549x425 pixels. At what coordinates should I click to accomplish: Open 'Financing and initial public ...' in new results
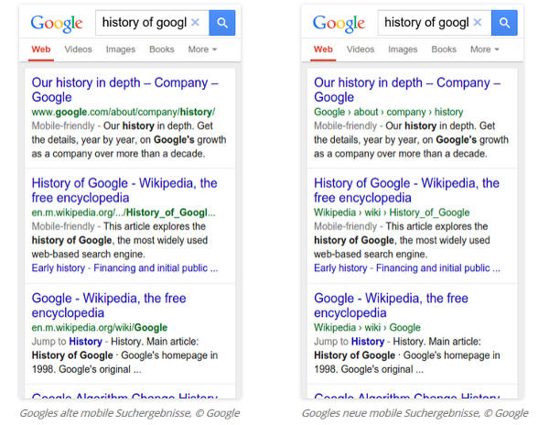[438, 268]
